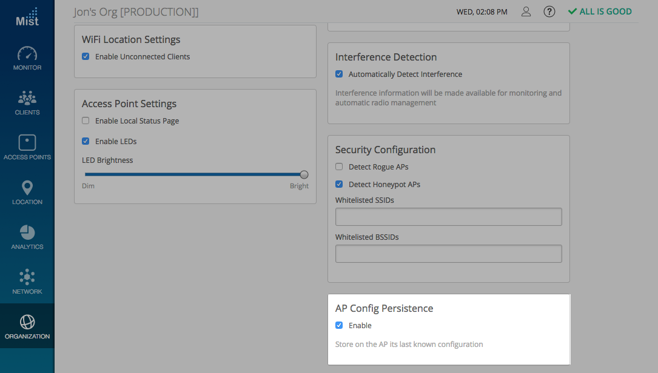Click the help question mark icon
Image resolution: width=658 pixels, height=373 pixels.
(x=549, y=12)
